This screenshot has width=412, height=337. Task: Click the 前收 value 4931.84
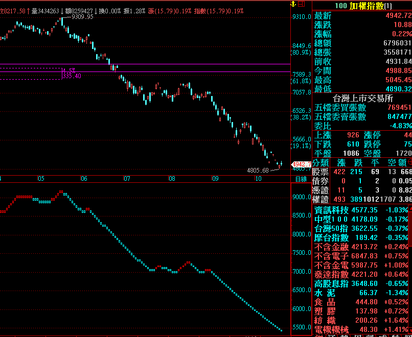[x=399, y=61]
